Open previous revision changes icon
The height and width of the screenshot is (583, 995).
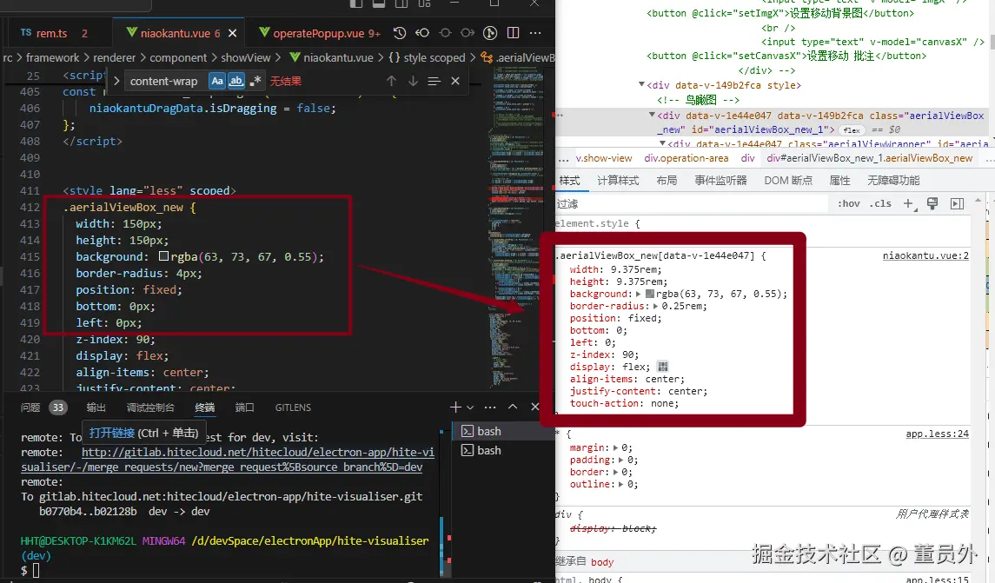[x=422, y=33]
